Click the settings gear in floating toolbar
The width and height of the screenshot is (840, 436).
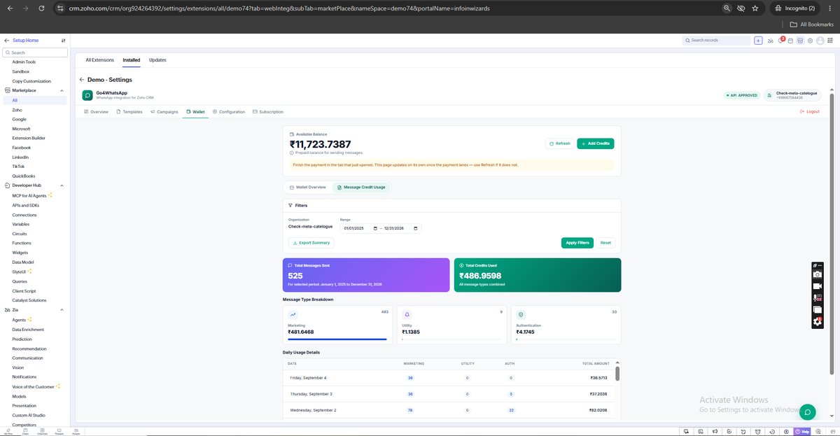[817, 322]
